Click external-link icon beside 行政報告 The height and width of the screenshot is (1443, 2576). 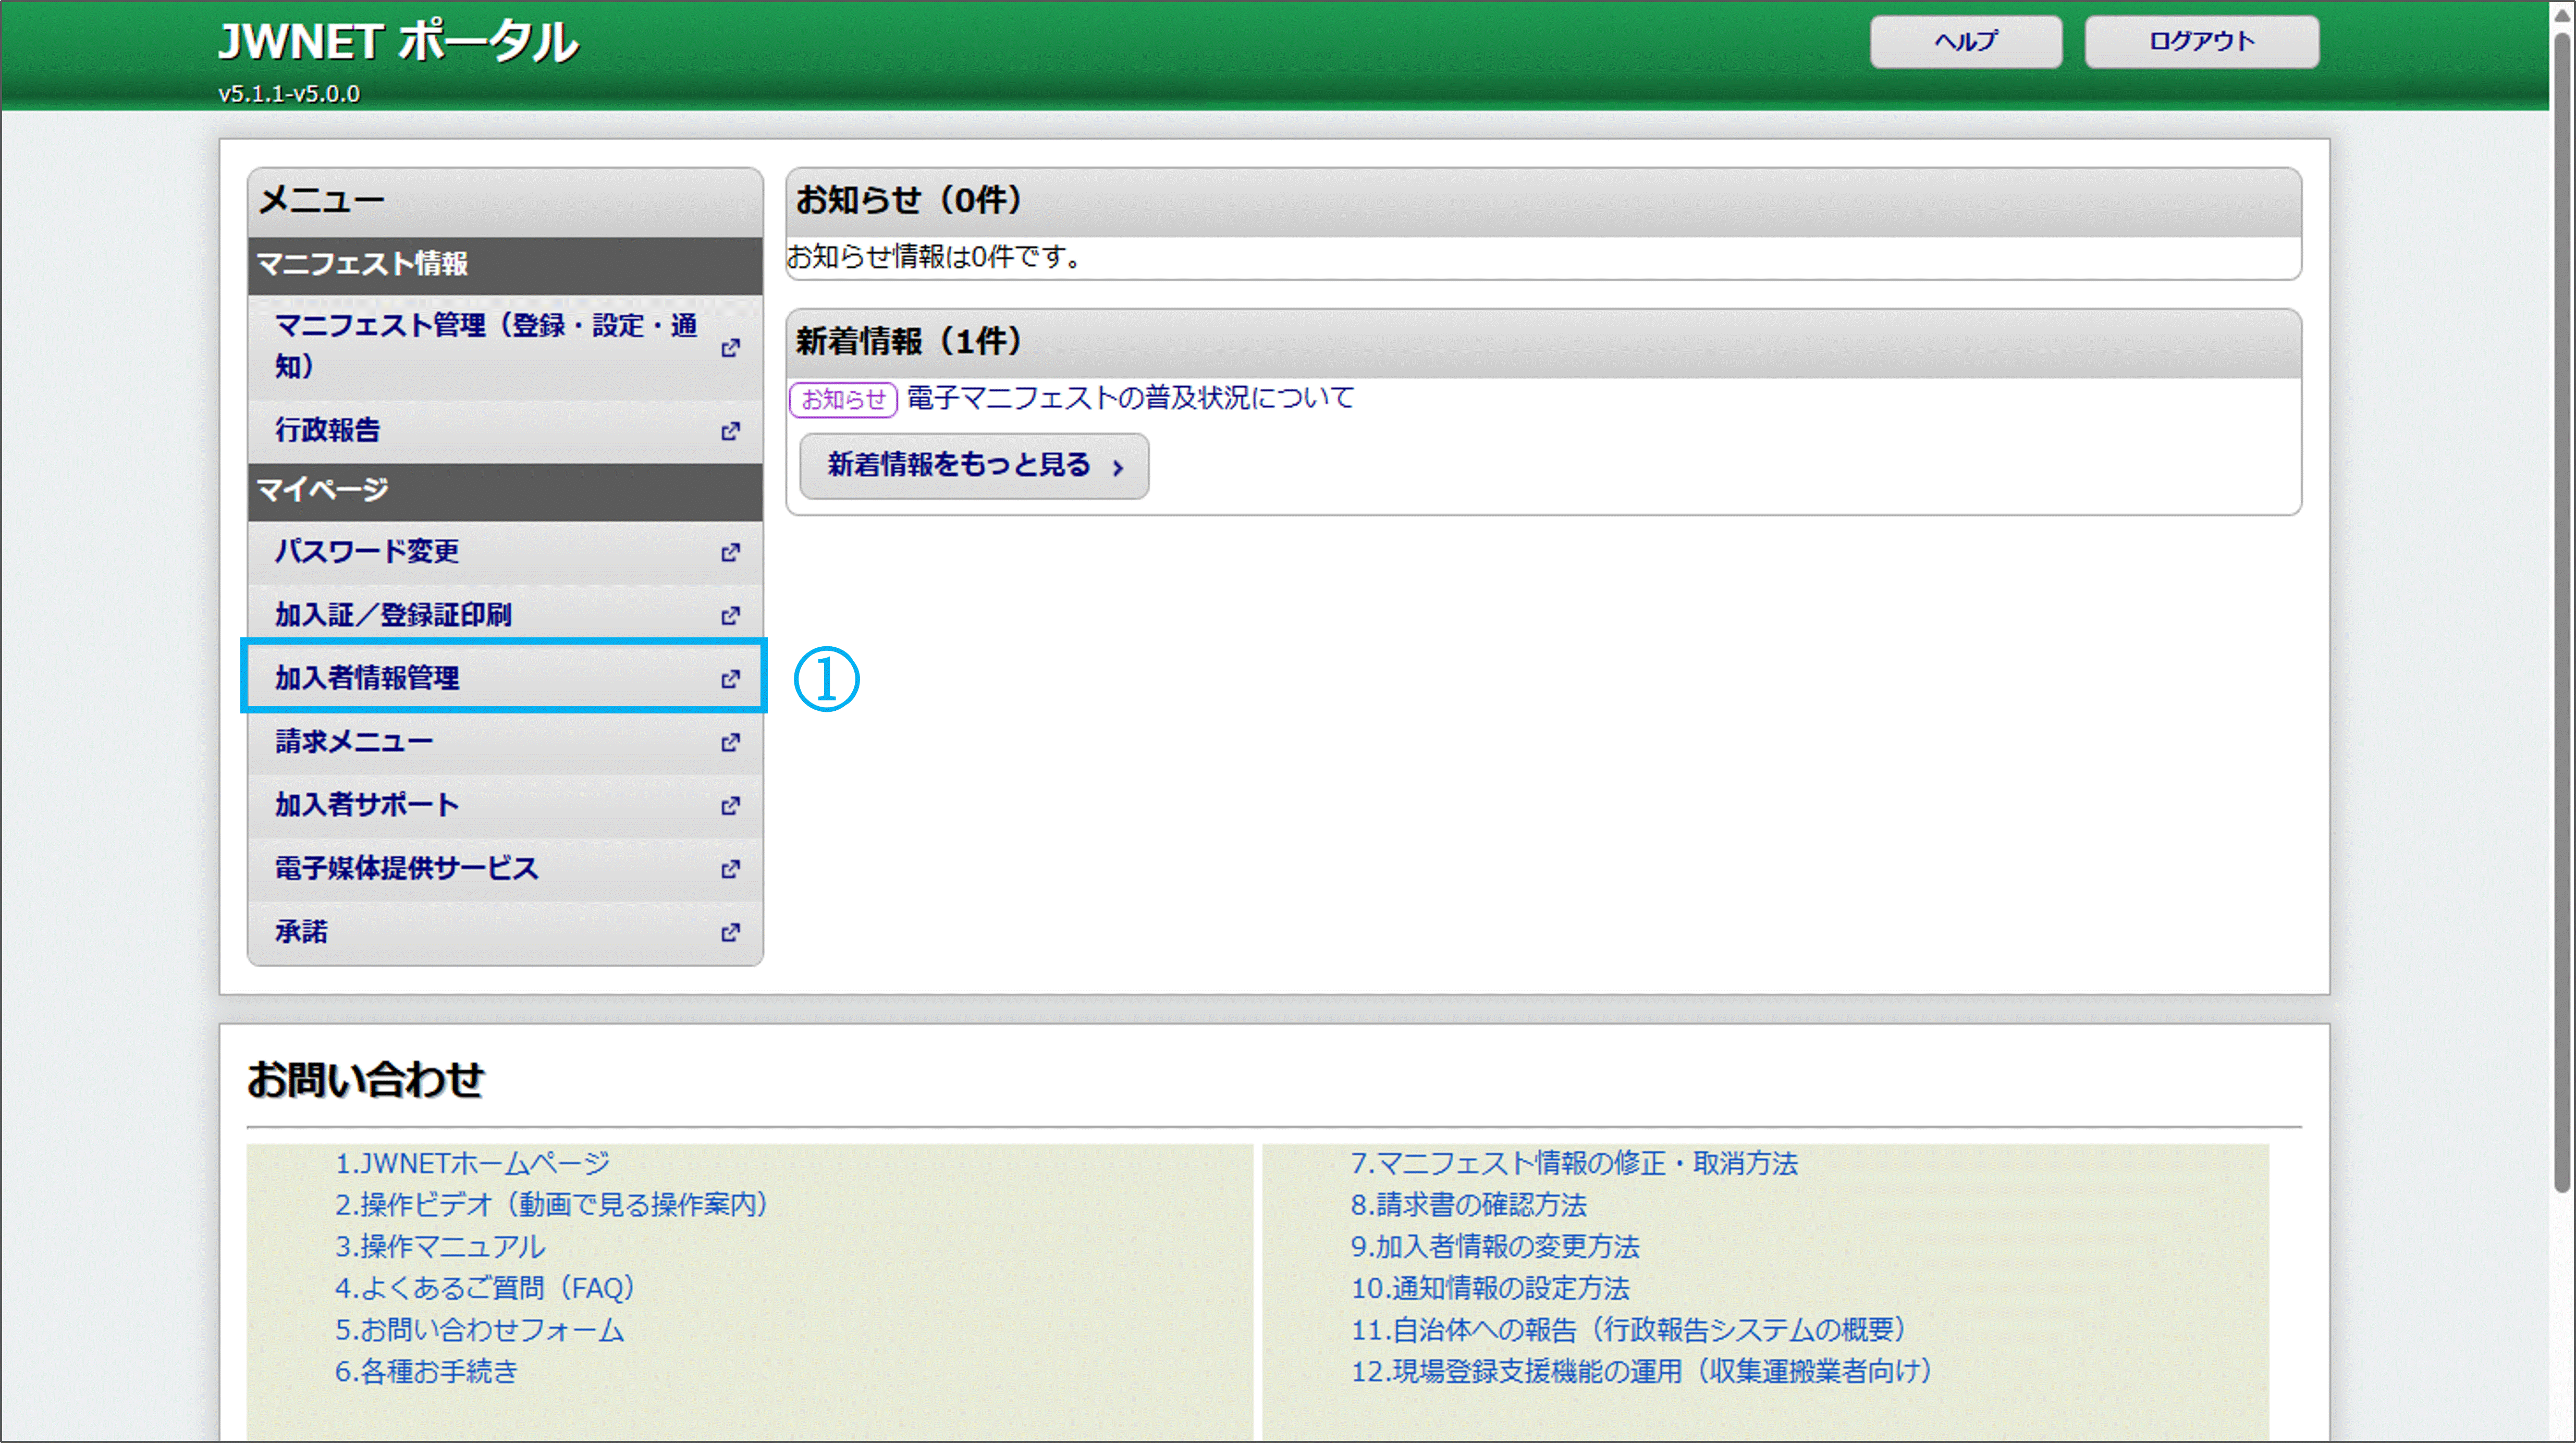coord(730,431)
